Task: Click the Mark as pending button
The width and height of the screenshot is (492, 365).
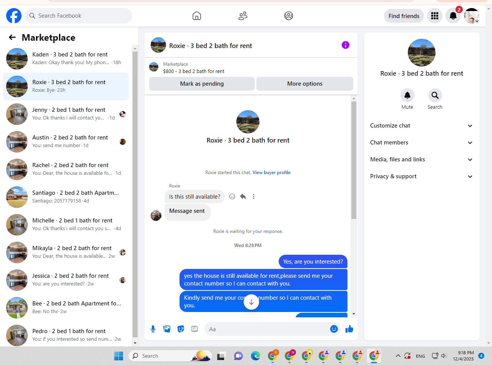Action: pyautogui.click(x=202, y=84)
